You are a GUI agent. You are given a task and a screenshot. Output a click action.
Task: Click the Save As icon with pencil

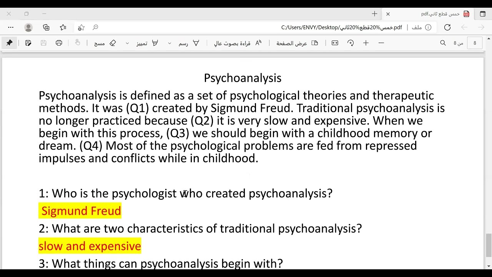pos(28,43)
